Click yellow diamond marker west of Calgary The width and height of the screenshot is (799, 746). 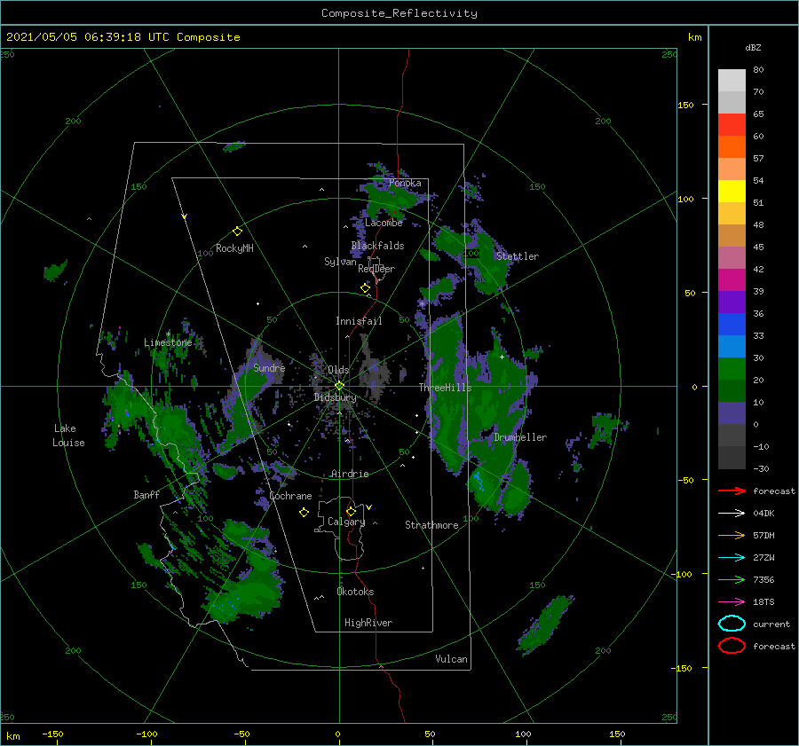point(304,513)
